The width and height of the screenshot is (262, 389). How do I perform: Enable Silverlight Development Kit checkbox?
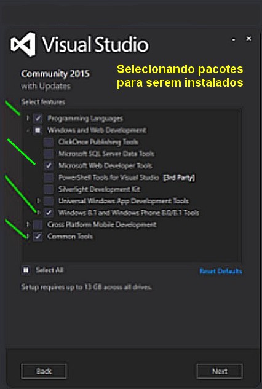49,189
